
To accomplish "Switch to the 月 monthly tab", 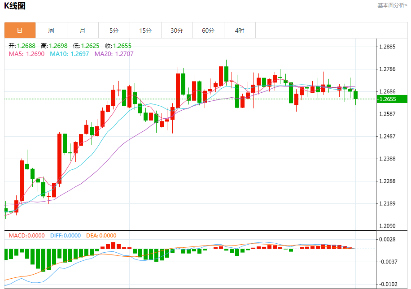I will (x=83, y=30).
